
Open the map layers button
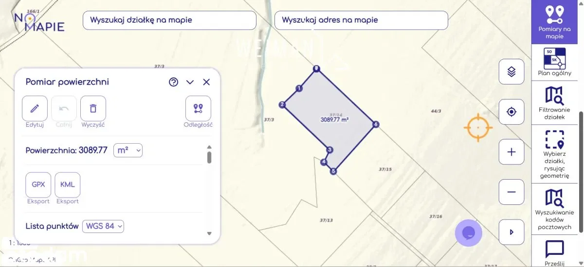pyautogui.click(x=511, y=72)
